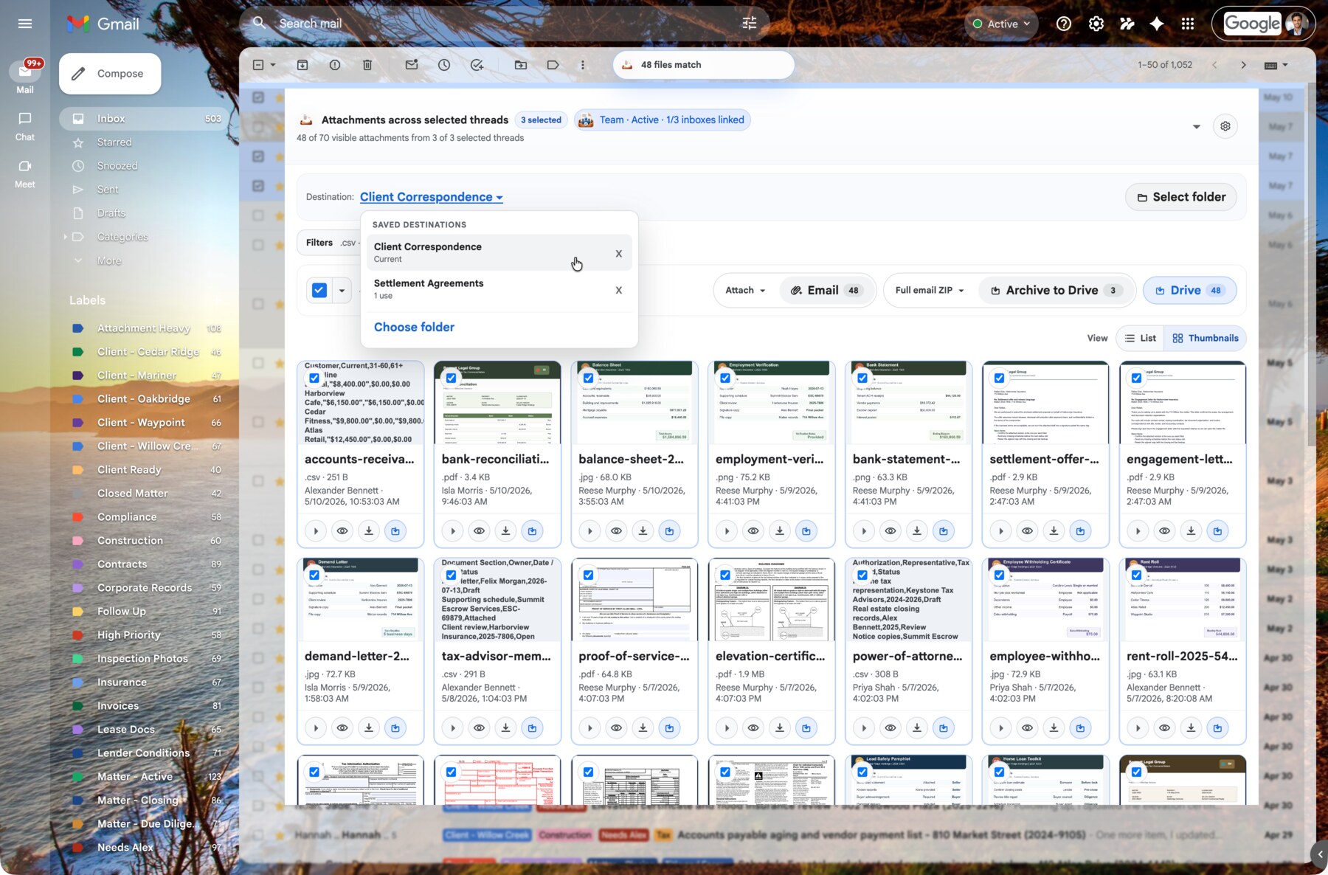Open Google apps grid icon
The image size is (1328, 875).
click(1188, 24)
